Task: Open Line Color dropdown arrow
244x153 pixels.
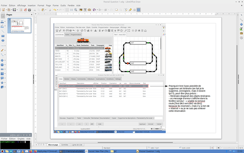Action: (x=5, y=22)
